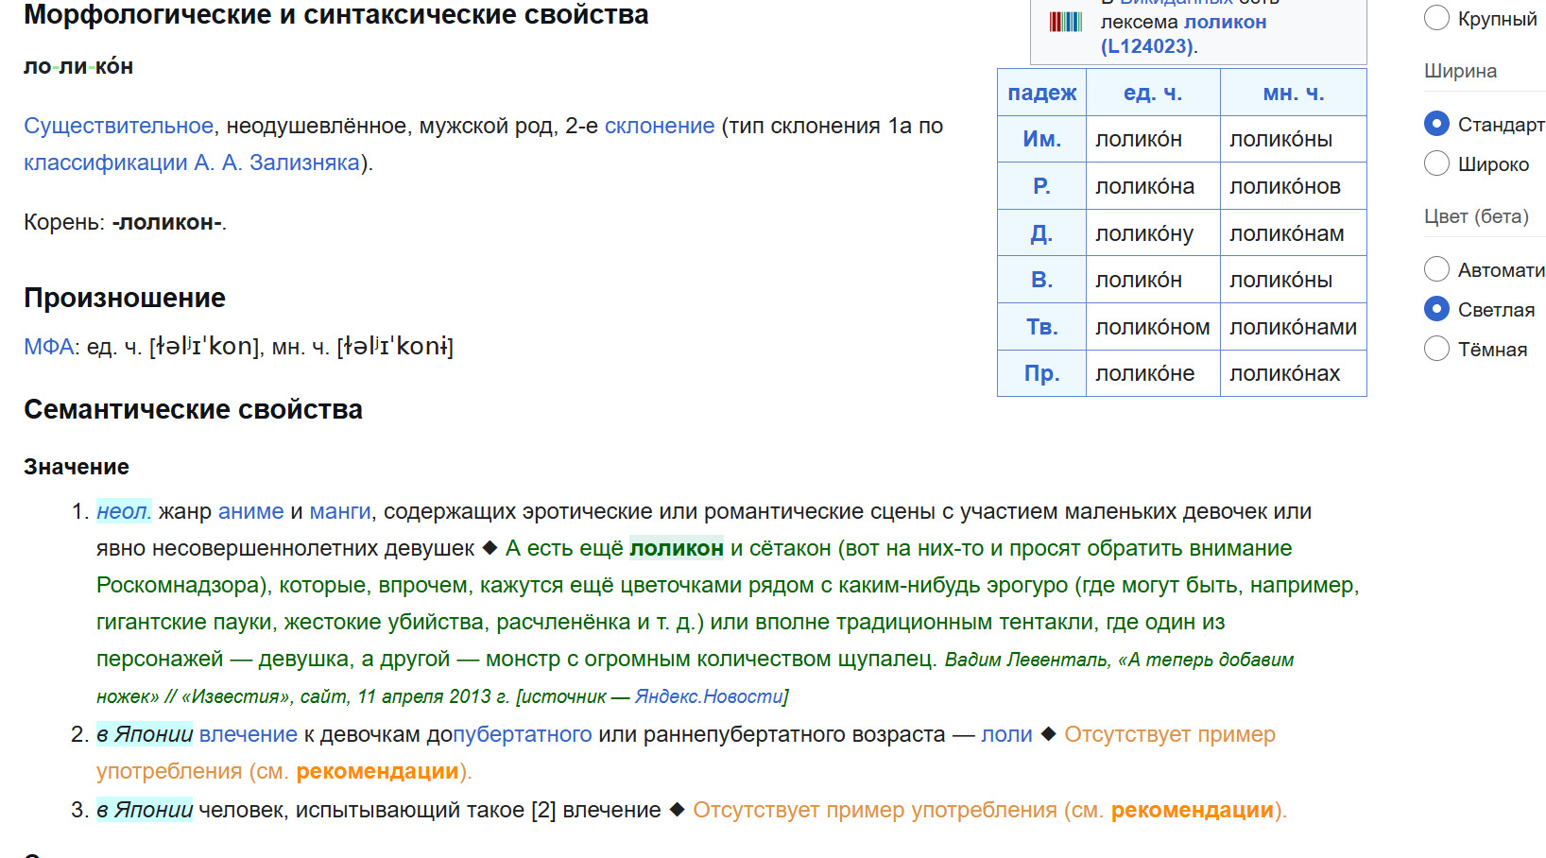Select the Крупный text size option
Image resolution: width=1546 pixels, height=858 pixels.
pyautogui.click(x=1436, y=18)
